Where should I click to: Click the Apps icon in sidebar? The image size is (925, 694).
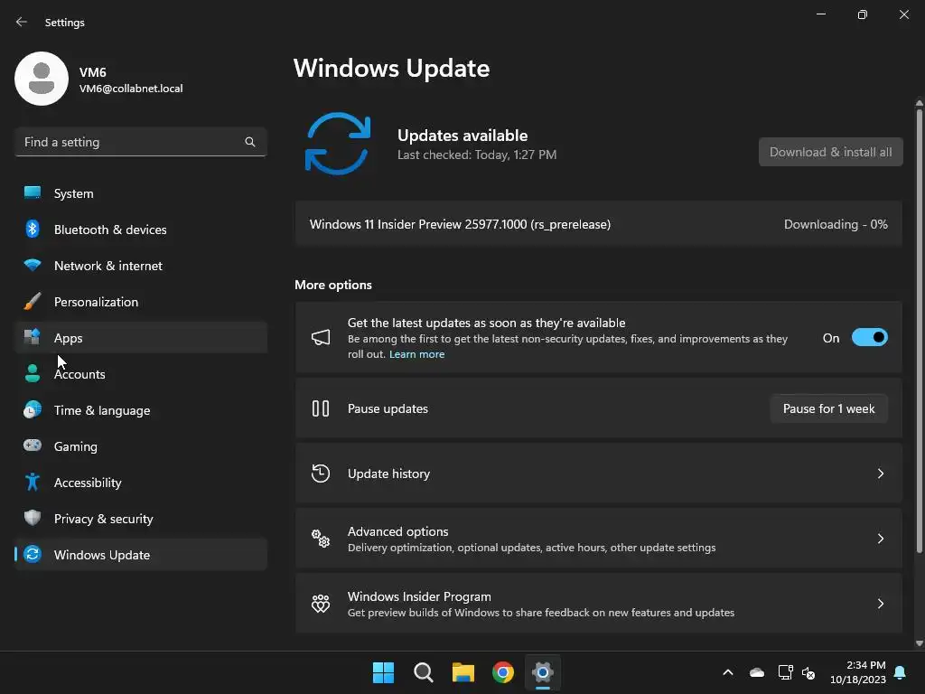[x=33, y=337]
